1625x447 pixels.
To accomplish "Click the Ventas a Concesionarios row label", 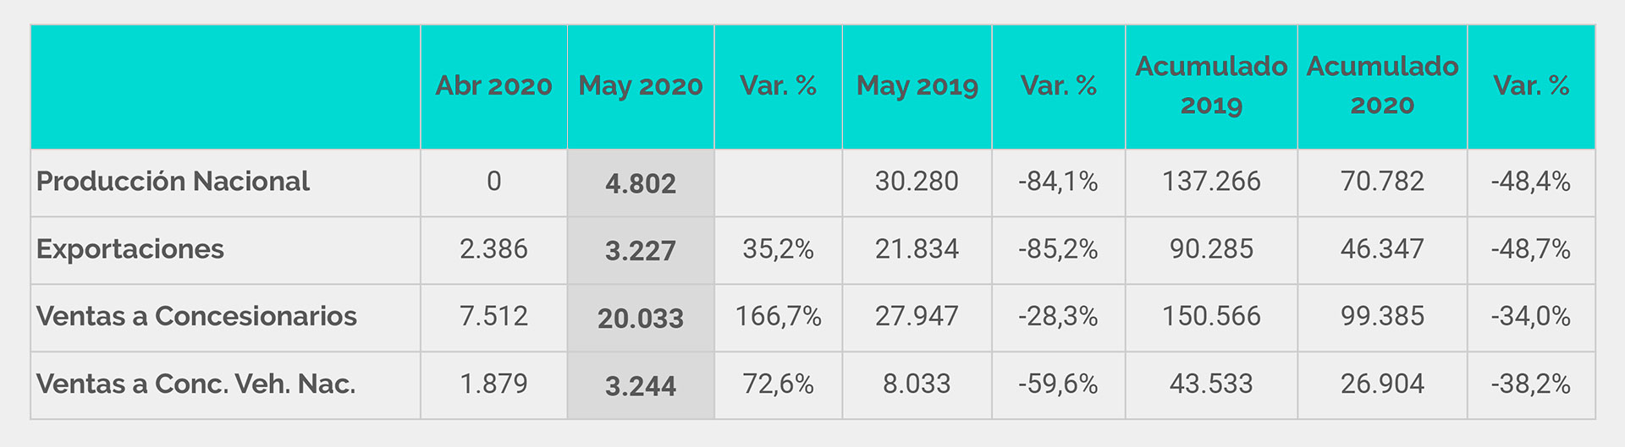I will 196,316.
